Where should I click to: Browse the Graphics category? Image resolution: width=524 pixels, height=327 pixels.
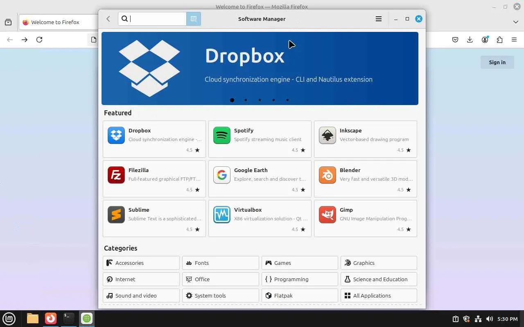pyautogui.click(x=379, y=263)
